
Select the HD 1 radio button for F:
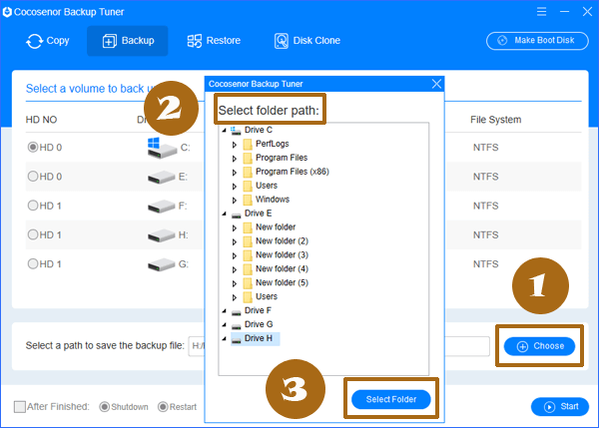(33, 206)
